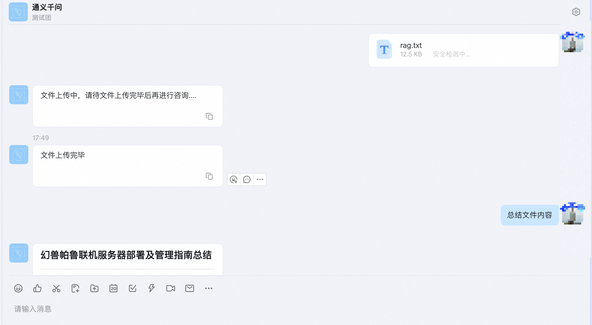Click the upload file folder icon
The width and height of the screenshot is (592, 325).
tap(94, 288)
